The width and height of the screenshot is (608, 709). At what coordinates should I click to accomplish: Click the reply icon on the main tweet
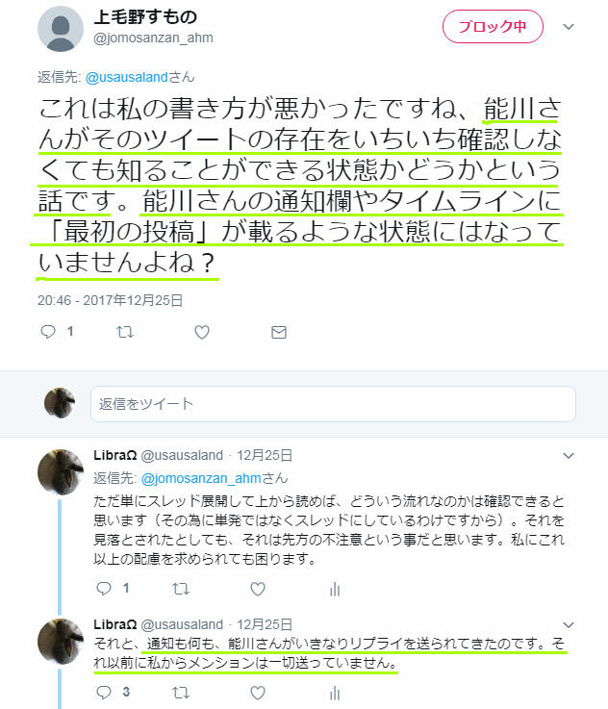[48, 332]
